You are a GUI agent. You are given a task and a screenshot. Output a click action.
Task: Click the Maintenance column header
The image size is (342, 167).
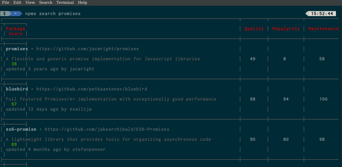click(323, 29)
